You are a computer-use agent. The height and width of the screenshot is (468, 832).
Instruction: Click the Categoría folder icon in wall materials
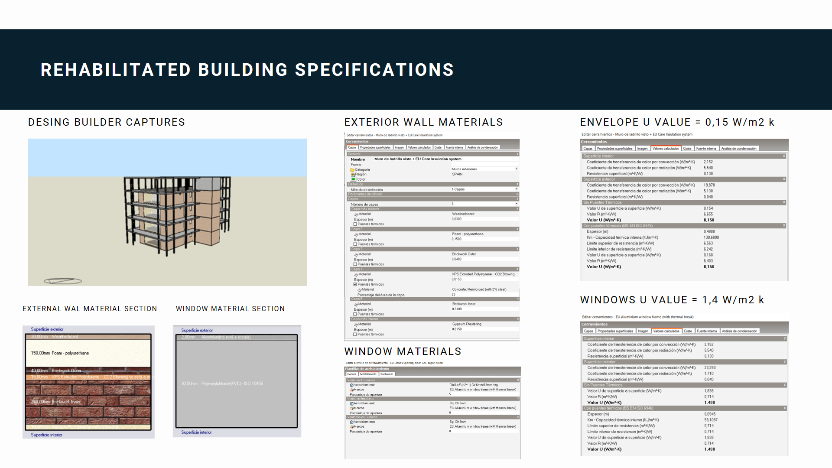352,170
